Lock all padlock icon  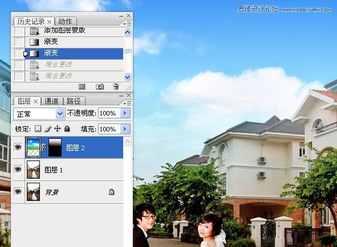tap(67, 129)
